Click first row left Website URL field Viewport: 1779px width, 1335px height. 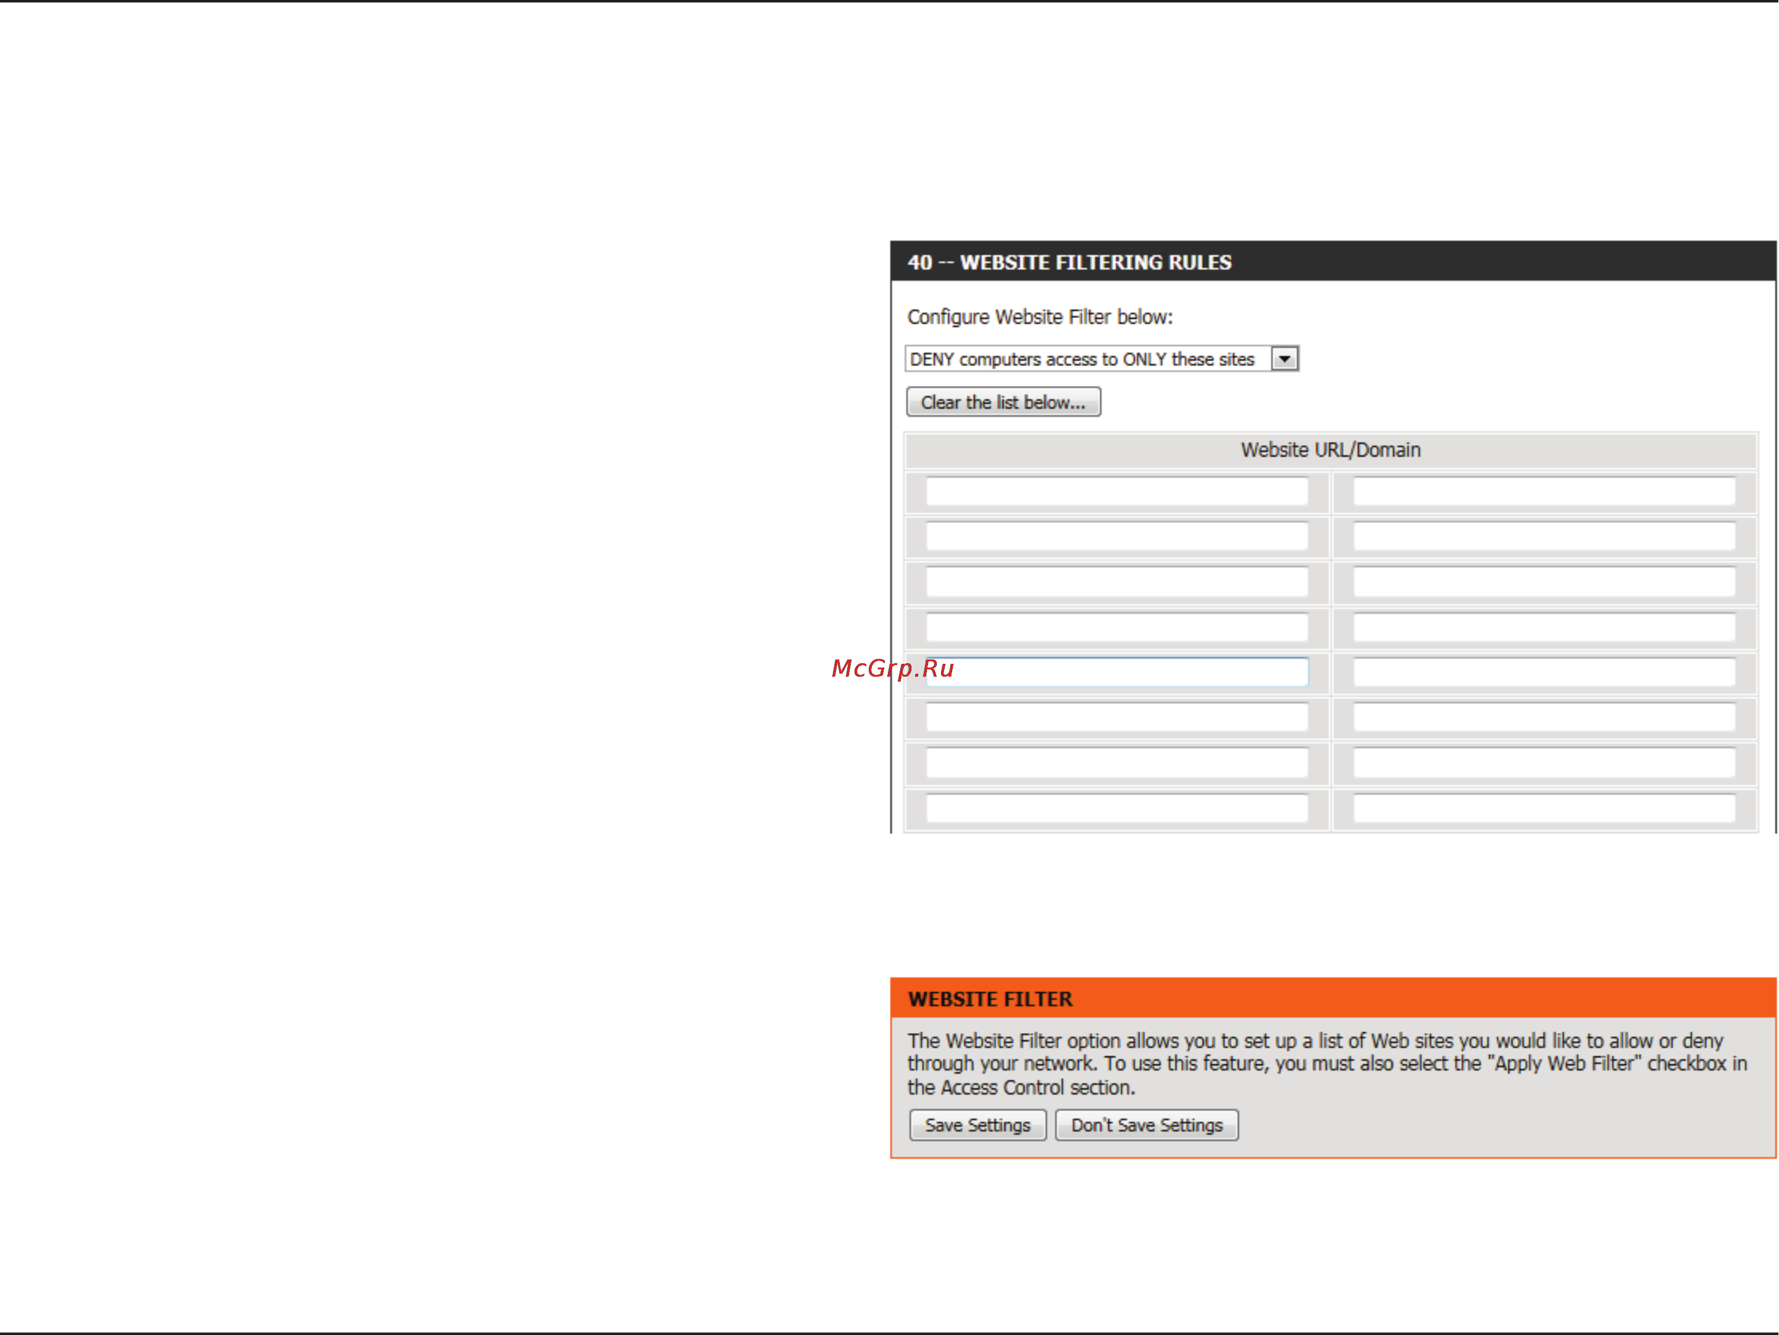pyautogui.click(x=1116, y=492)
